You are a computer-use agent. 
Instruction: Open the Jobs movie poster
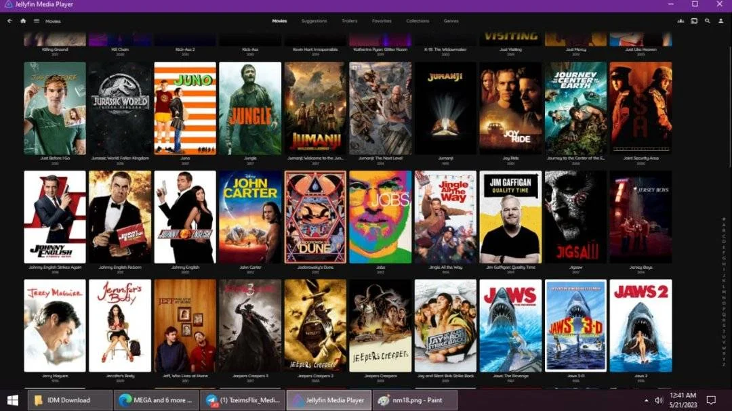(x=380, y=217)
